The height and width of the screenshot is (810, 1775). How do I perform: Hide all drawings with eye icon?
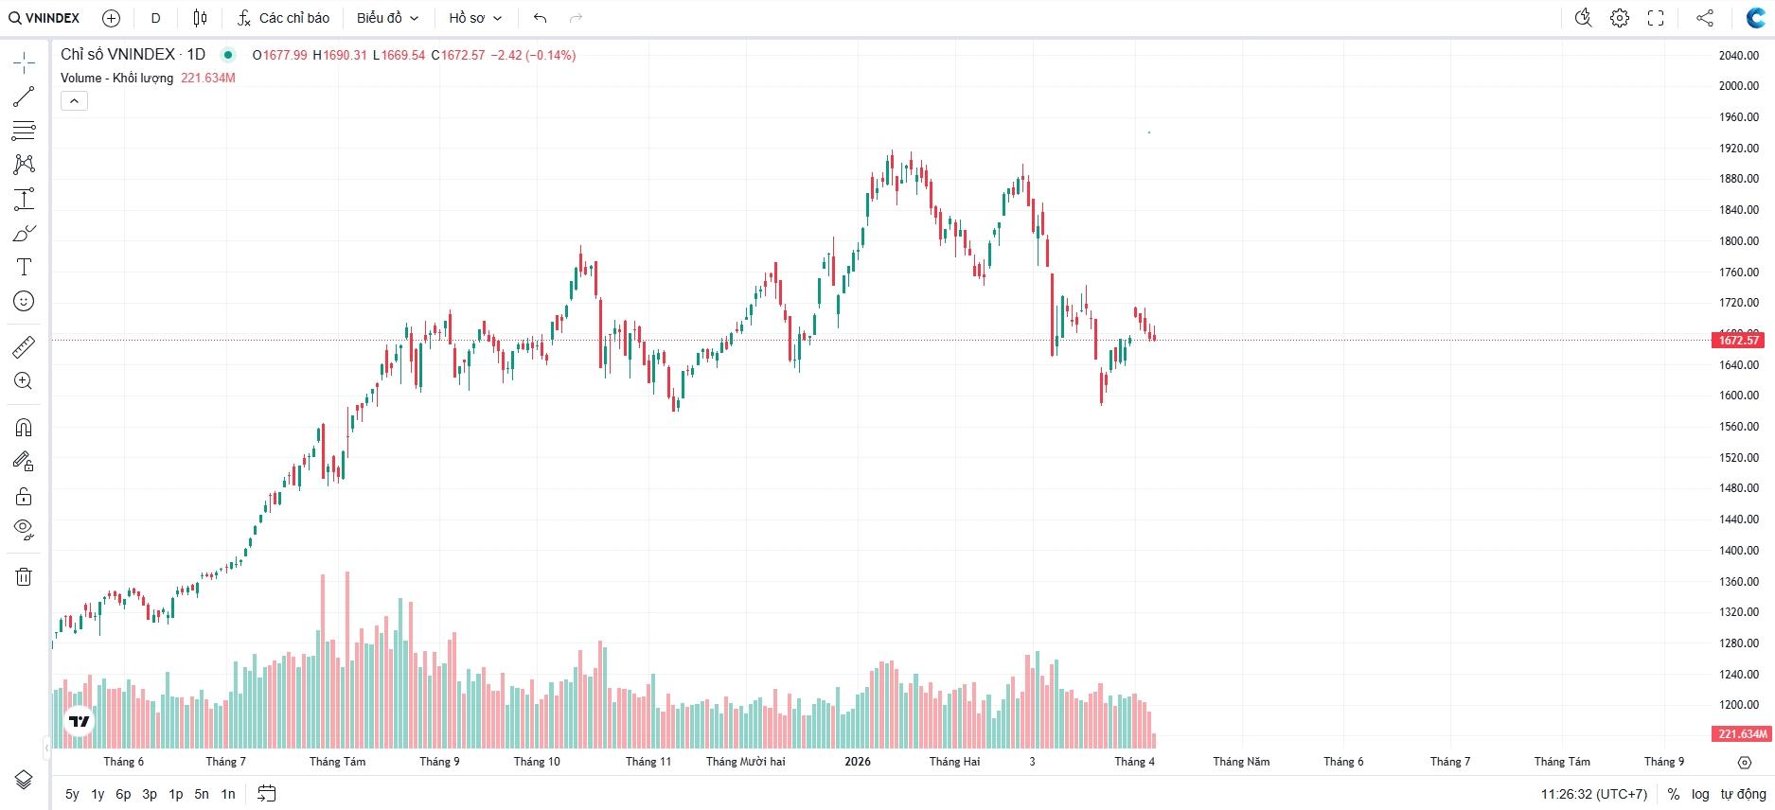pyautogui.click(x=24, y=528)
